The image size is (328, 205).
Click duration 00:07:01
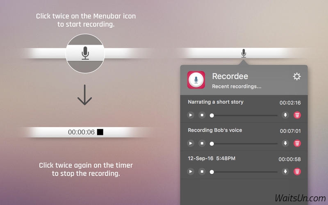coord(290,131)
